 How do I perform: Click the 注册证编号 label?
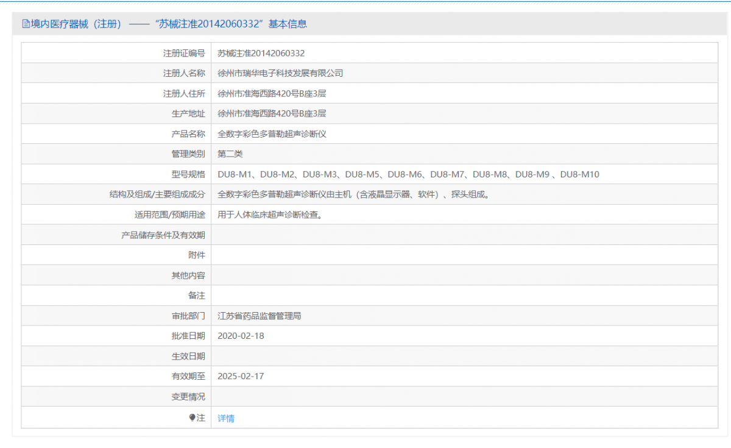point(184,53)
